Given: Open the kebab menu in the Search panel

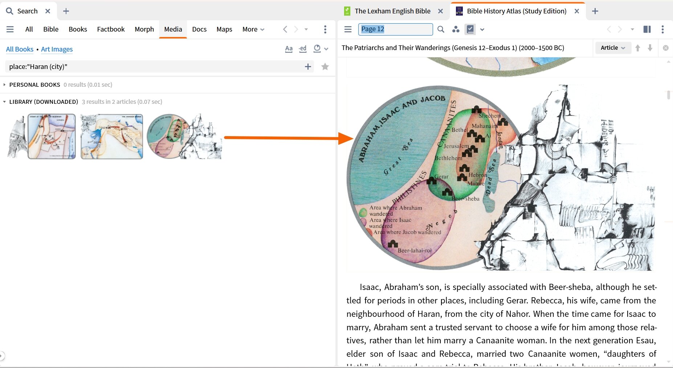Looking at the screenshot, I should tap(326, 29).
